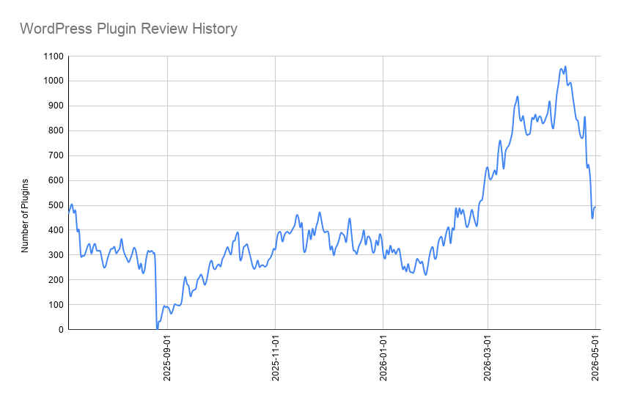Click the 400 y-axis label
621x401 pixels.
tap(56, 230)
